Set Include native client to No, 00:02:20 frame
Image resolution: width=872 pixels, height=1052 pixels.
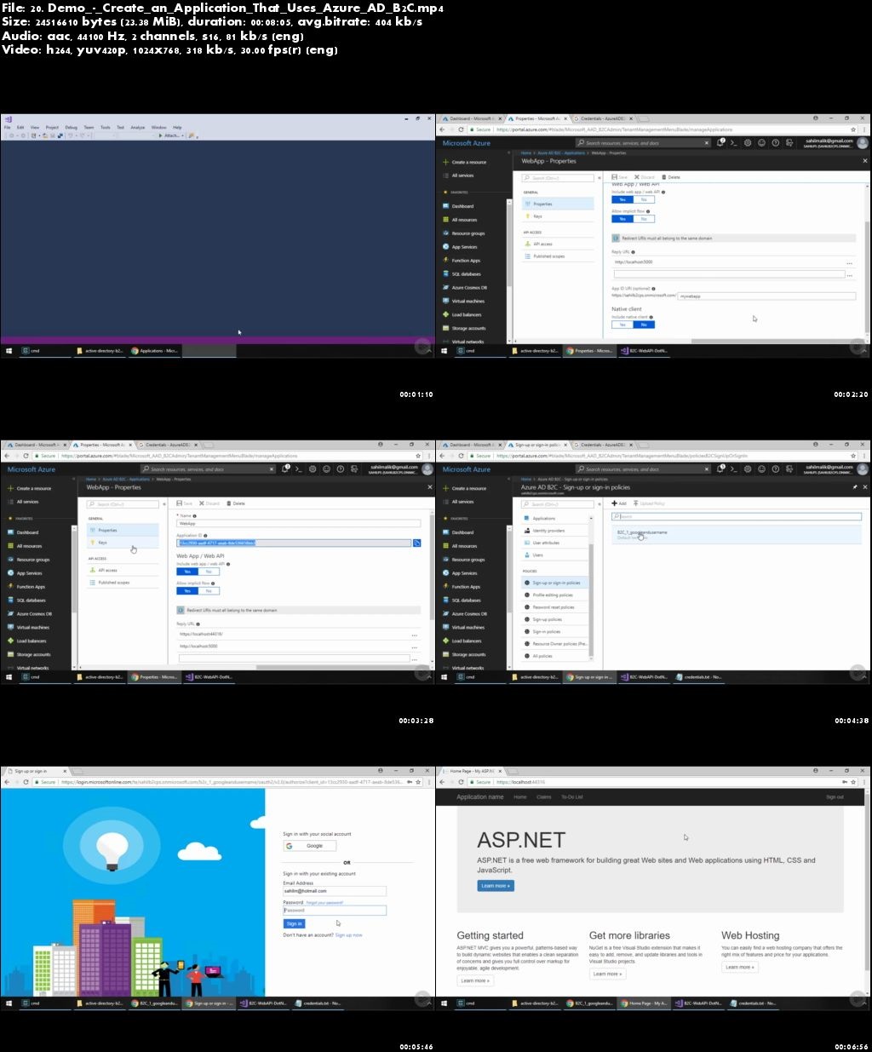(x=644, y=325)
